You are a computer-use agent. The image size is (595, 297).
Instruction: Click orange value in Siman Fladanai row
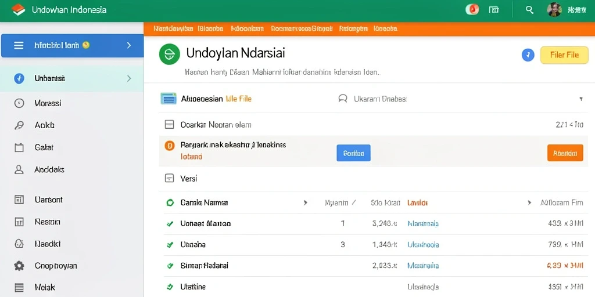point(565,266)
